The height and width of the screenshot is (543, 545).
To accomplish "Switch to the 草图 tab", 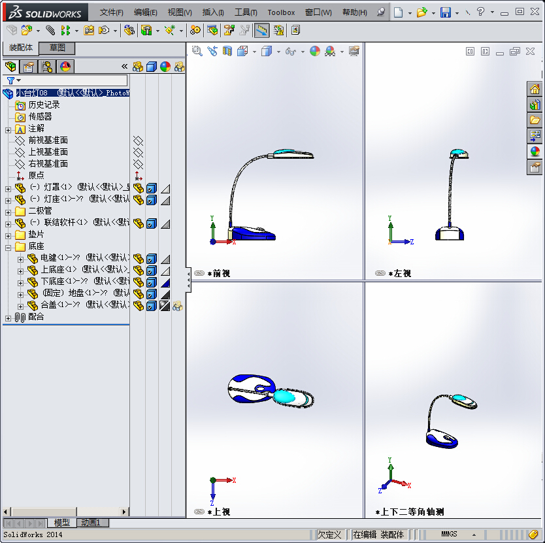I will click(x=57, y=48).
